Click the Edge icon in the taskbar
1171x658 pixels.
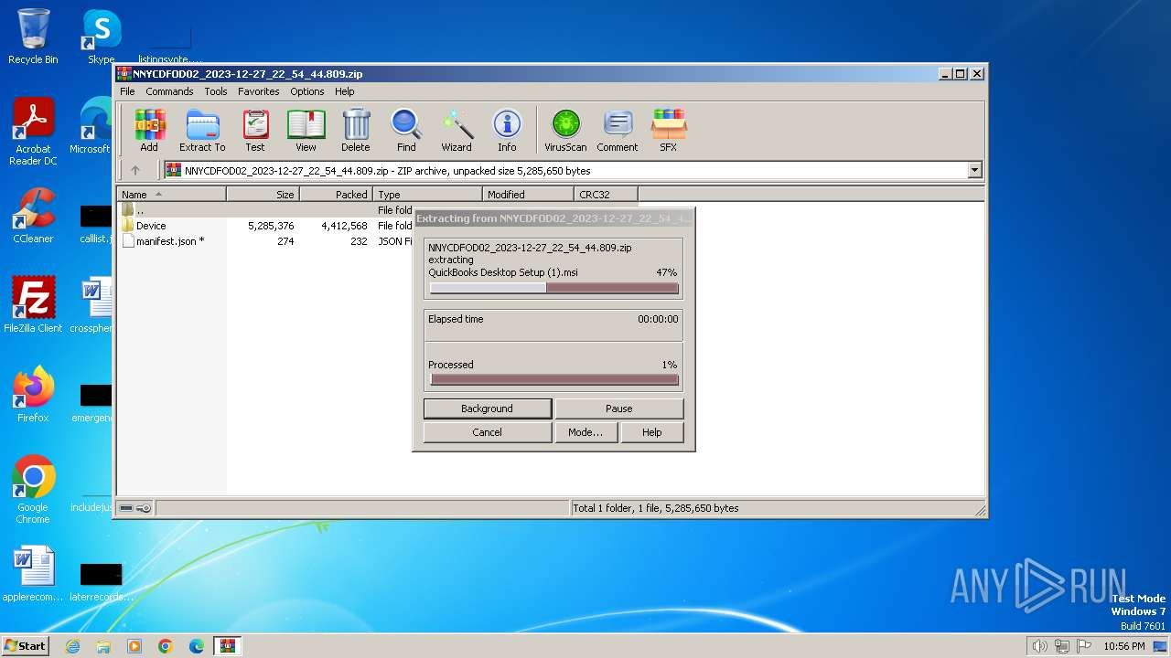click(197, 646)
